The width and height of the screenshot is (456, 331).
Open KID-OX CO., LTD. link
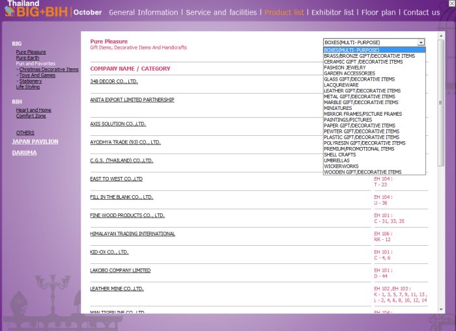coord(109,252)
